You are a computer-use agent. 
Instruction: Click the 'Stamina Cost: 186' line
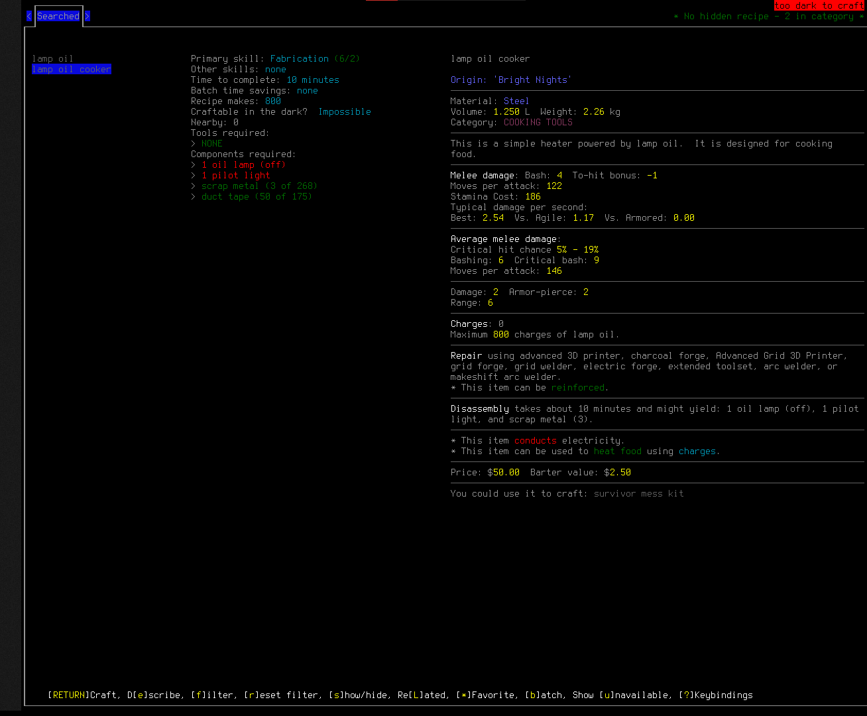click(496, 196)
